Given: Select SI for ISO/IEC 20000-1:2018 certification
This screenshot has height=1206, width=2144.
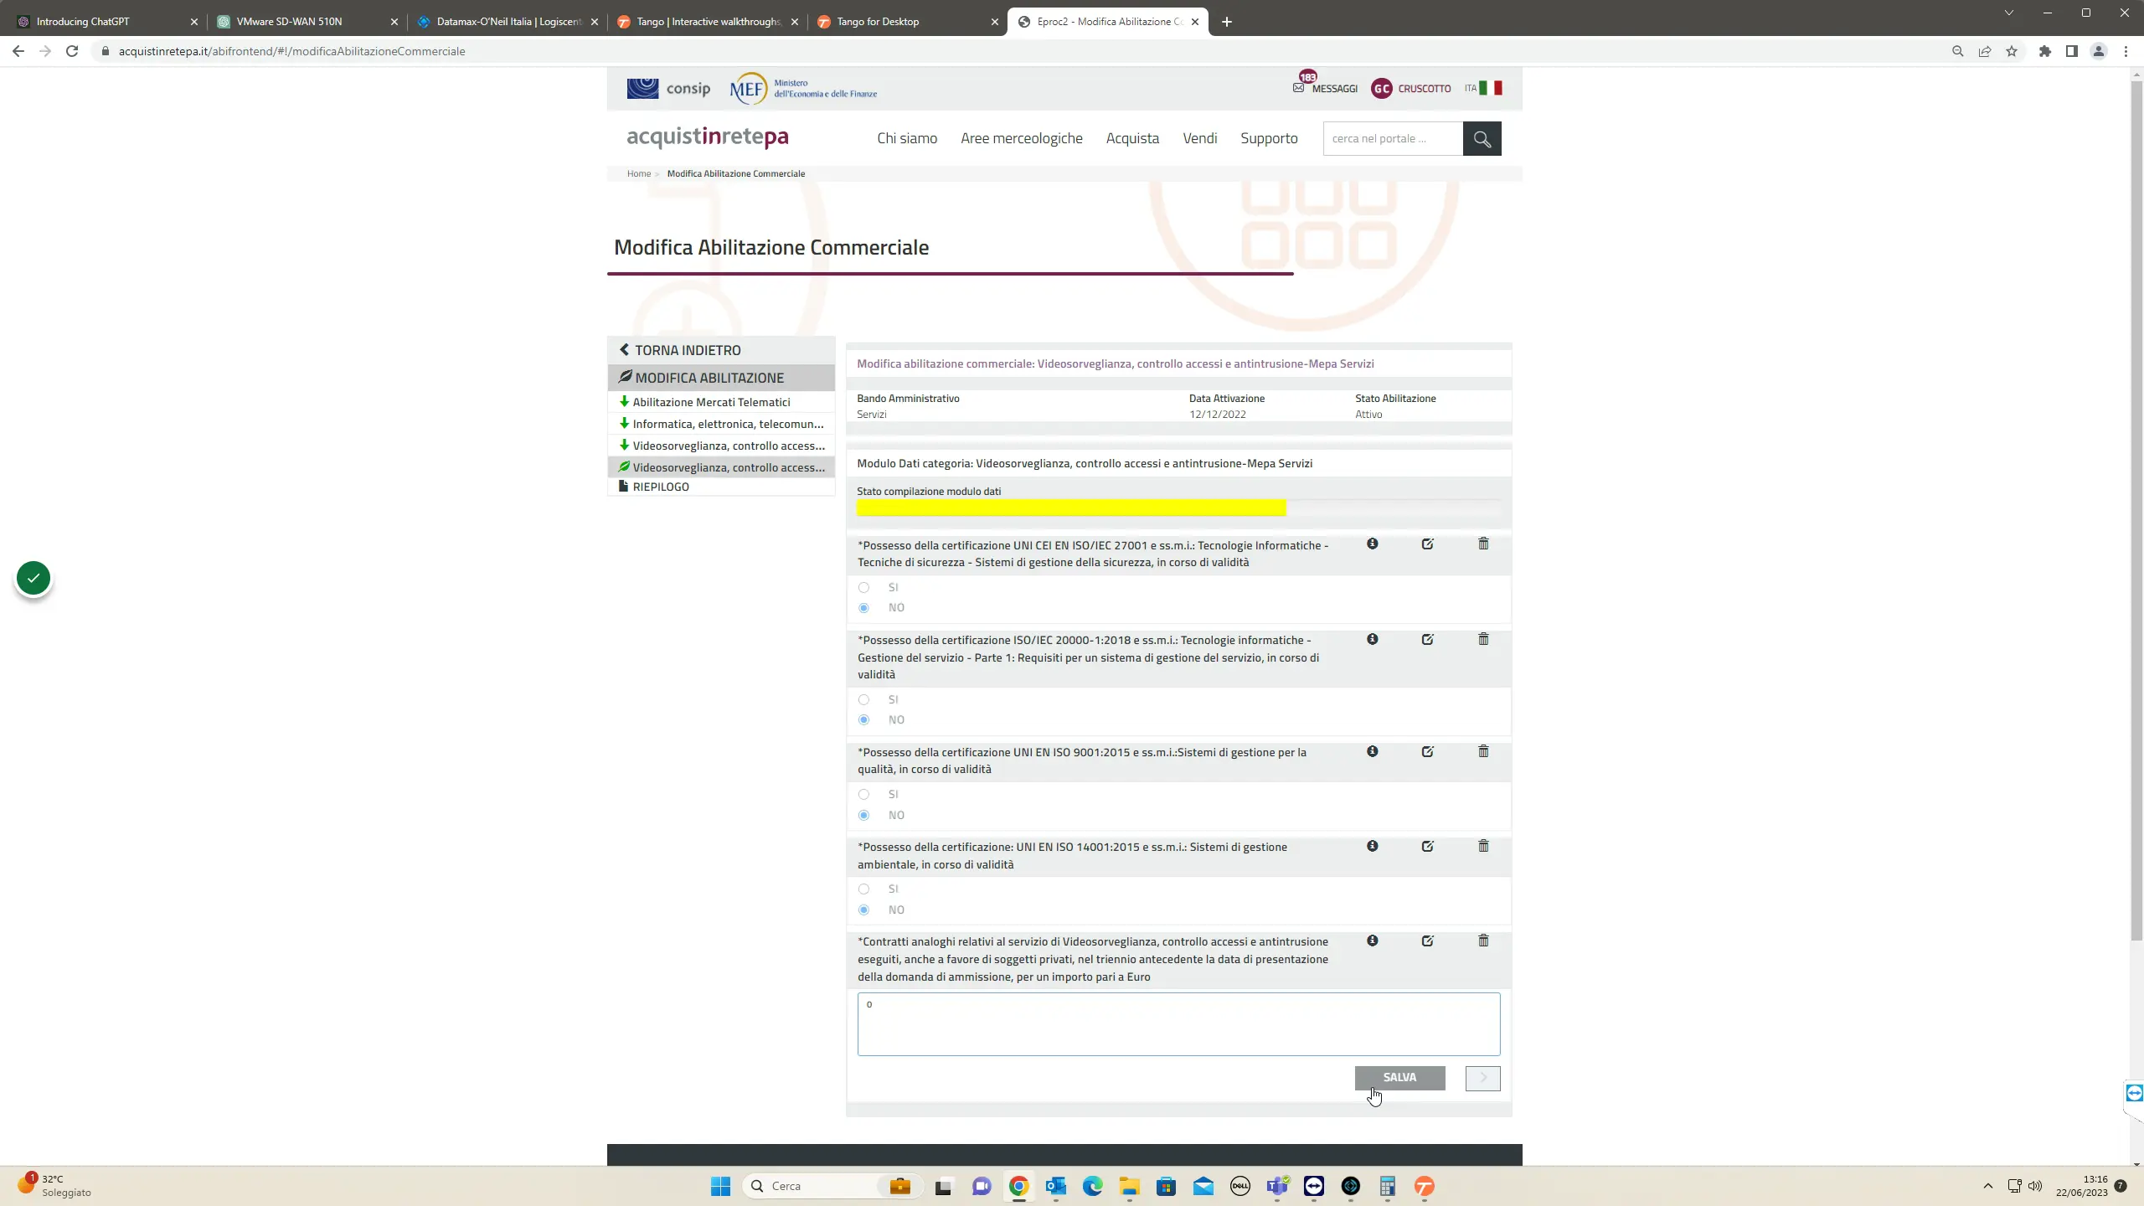Looking at the screenshot, I should click(x=863, y=700).
